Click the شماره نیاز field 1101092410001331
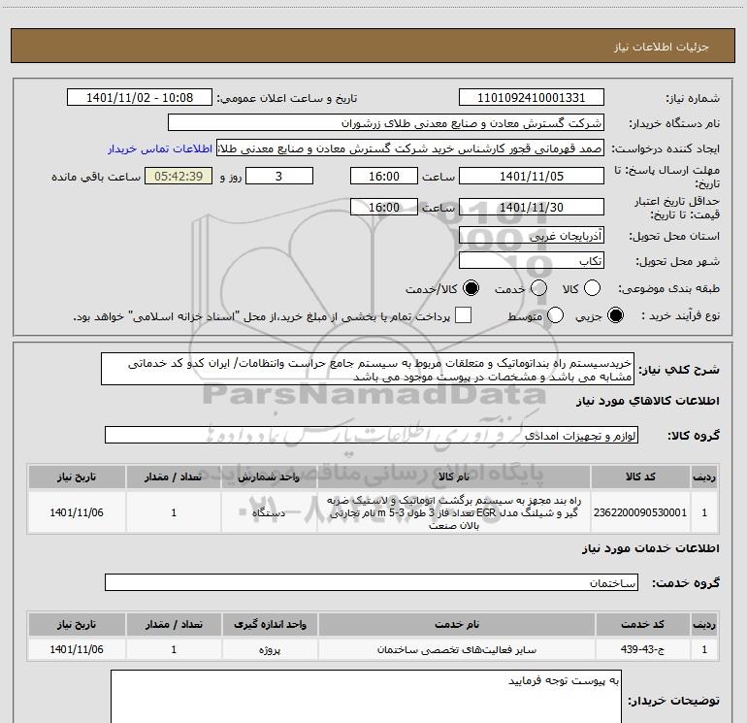Image resolution: width=747 pixels, height=723 pixels. pos(532,98)
